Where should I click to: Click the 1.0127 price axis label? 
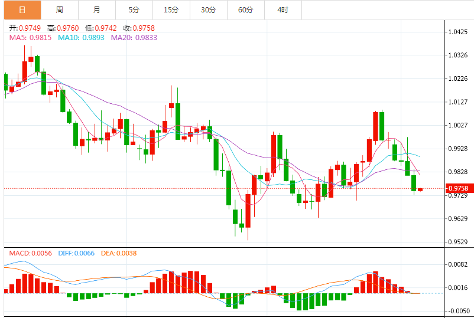(458, 102)
